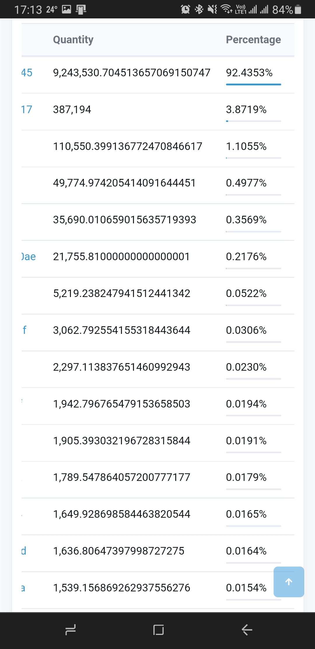Viewport: 315px width, 649px height.
Task: Tap the battery indicator showing 84%
Action: pyautogui.click(x=287, y=10)
